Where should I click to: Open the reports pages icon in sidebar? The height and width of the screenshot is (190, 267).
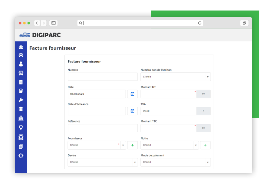click(21, 147)
